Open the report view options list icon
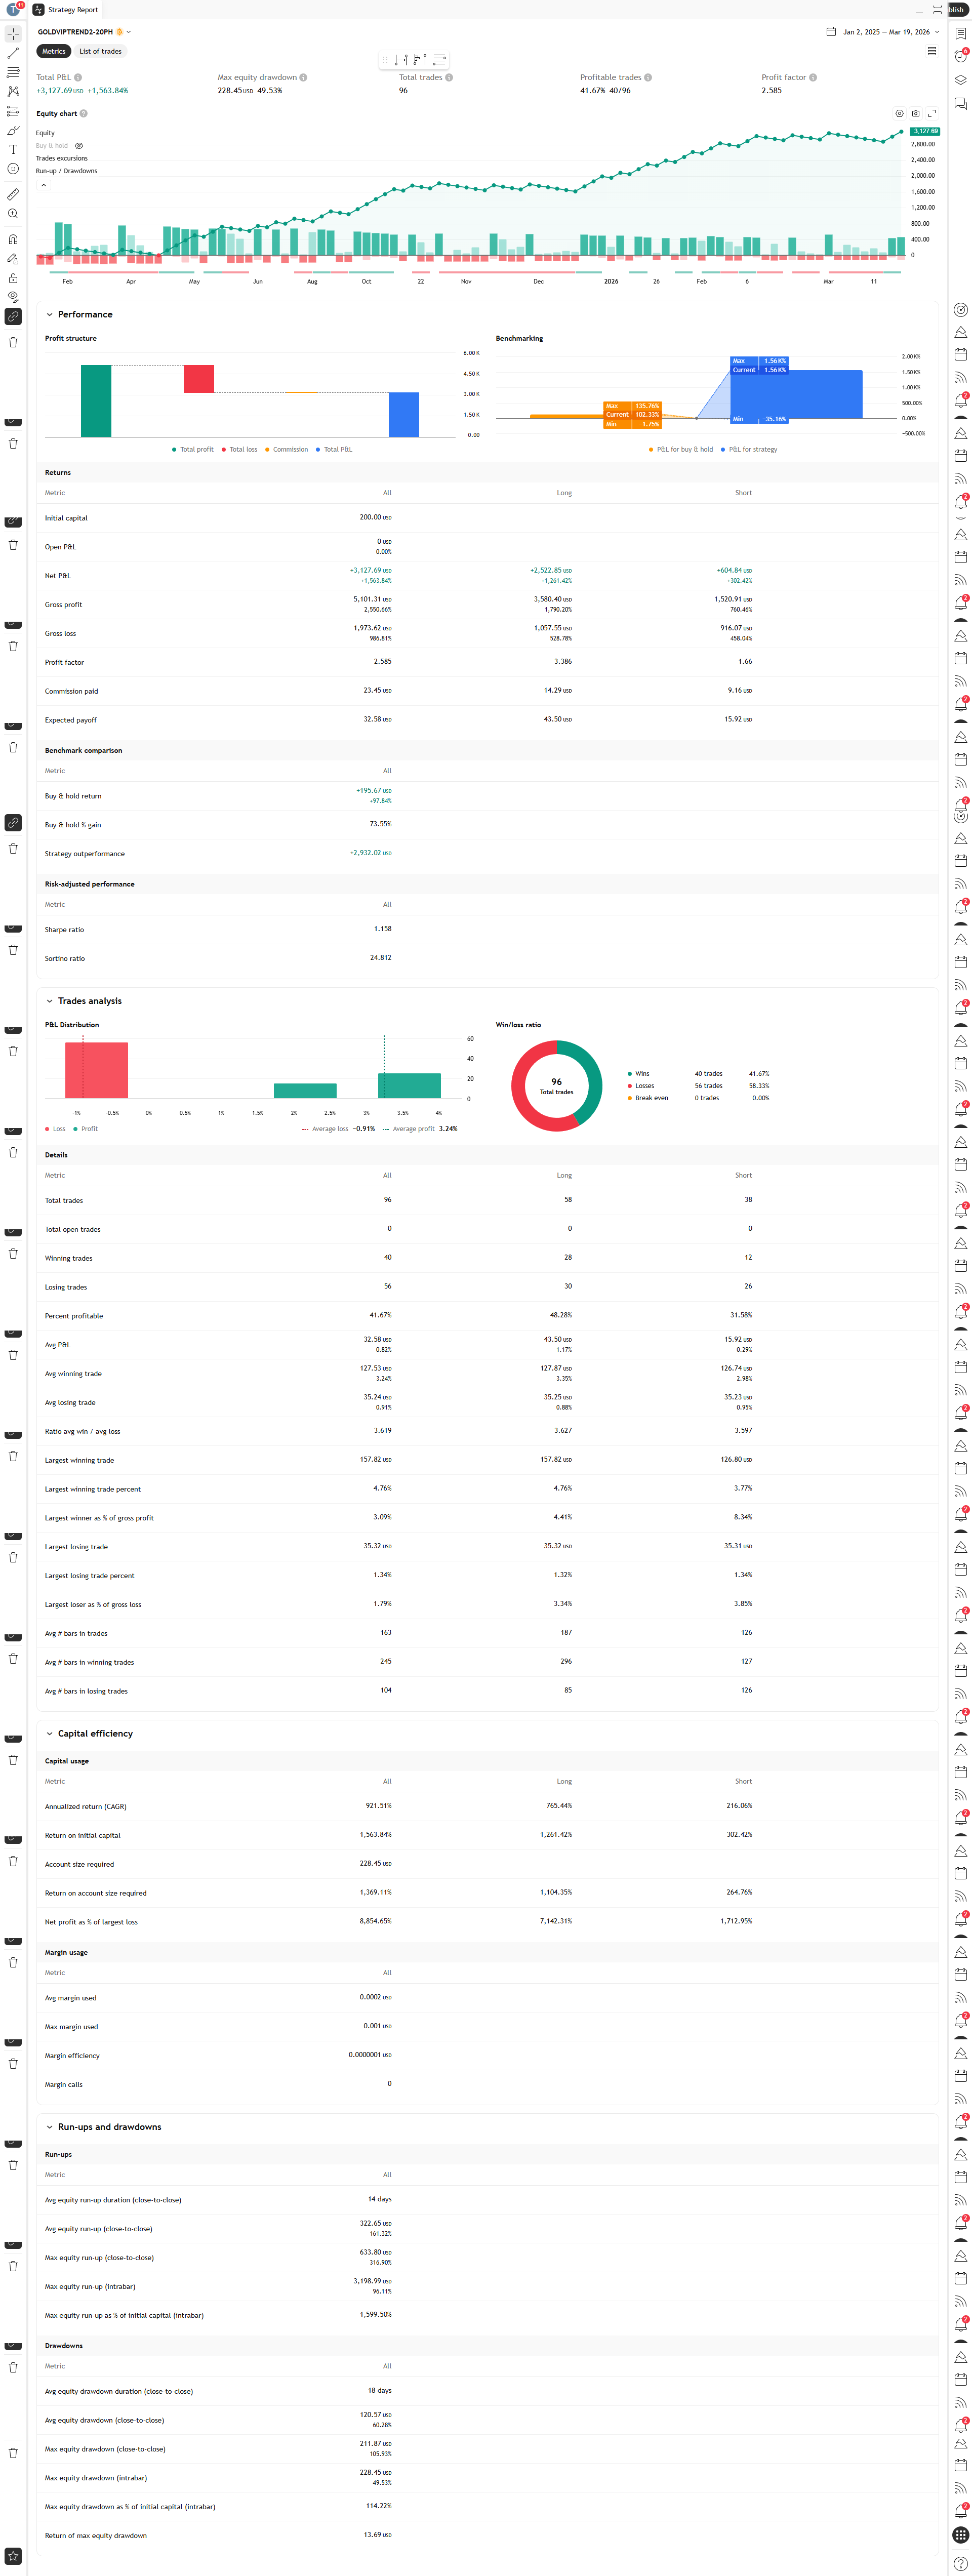This screenshot has height=2576, width=972. pyautogui.click(x=931, y=51)
